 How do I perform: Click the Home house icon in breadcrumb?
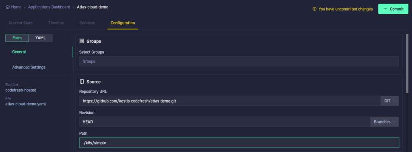(8, 7)
